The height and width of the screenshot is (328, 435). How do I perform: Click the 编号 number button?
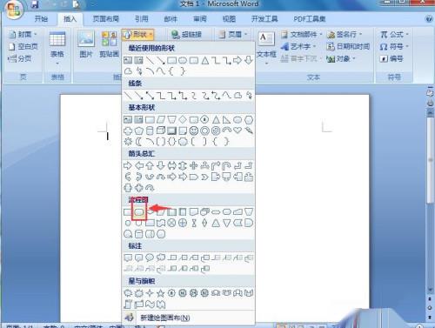click(391, 59)
